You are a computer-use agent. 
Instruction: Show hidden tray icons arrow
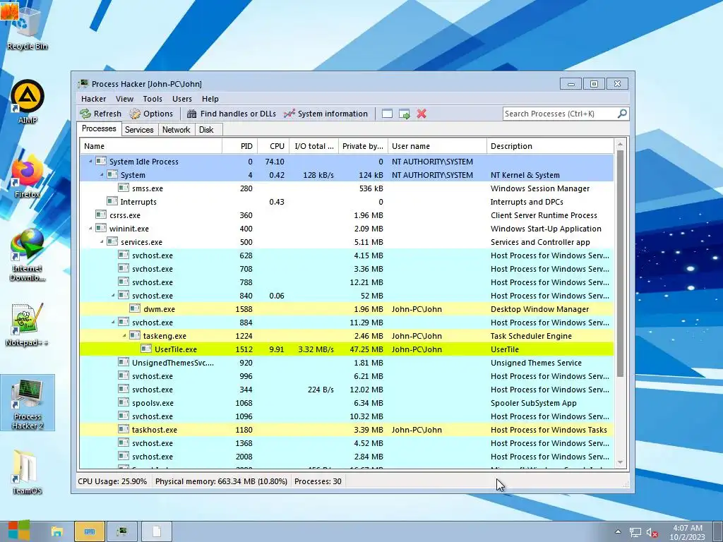coord(618,531)
